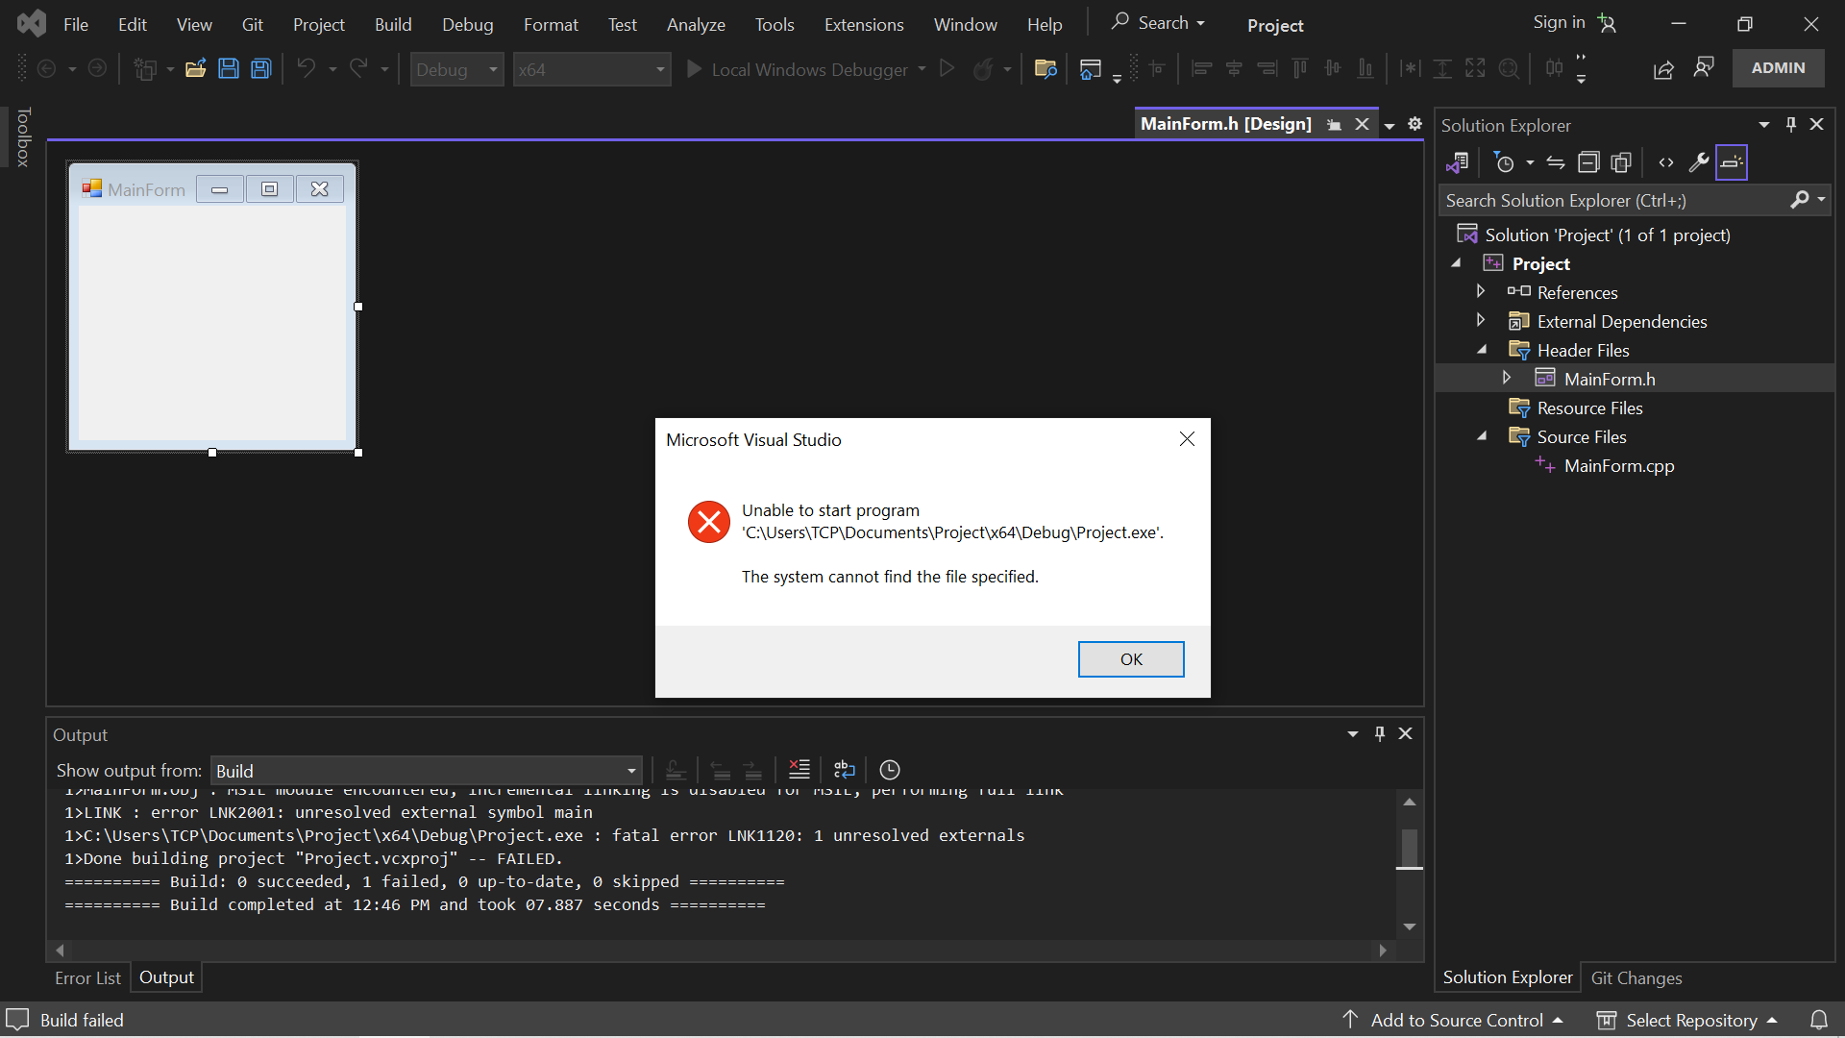Viewport: 1845px width, 1038px height.
Task: Open the Properties wrench icon in Solution Explorer
Action: [x=1699, y=162]
